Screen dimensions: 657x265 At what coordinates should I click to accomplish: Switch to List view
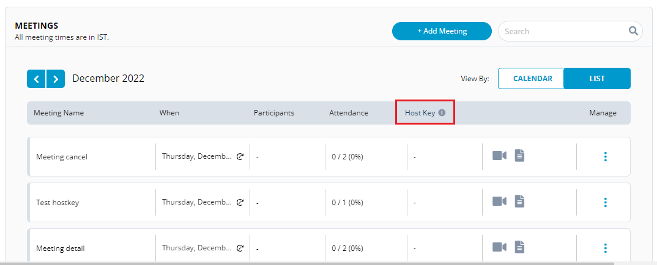pyautogui.click(x=597, y=79)
